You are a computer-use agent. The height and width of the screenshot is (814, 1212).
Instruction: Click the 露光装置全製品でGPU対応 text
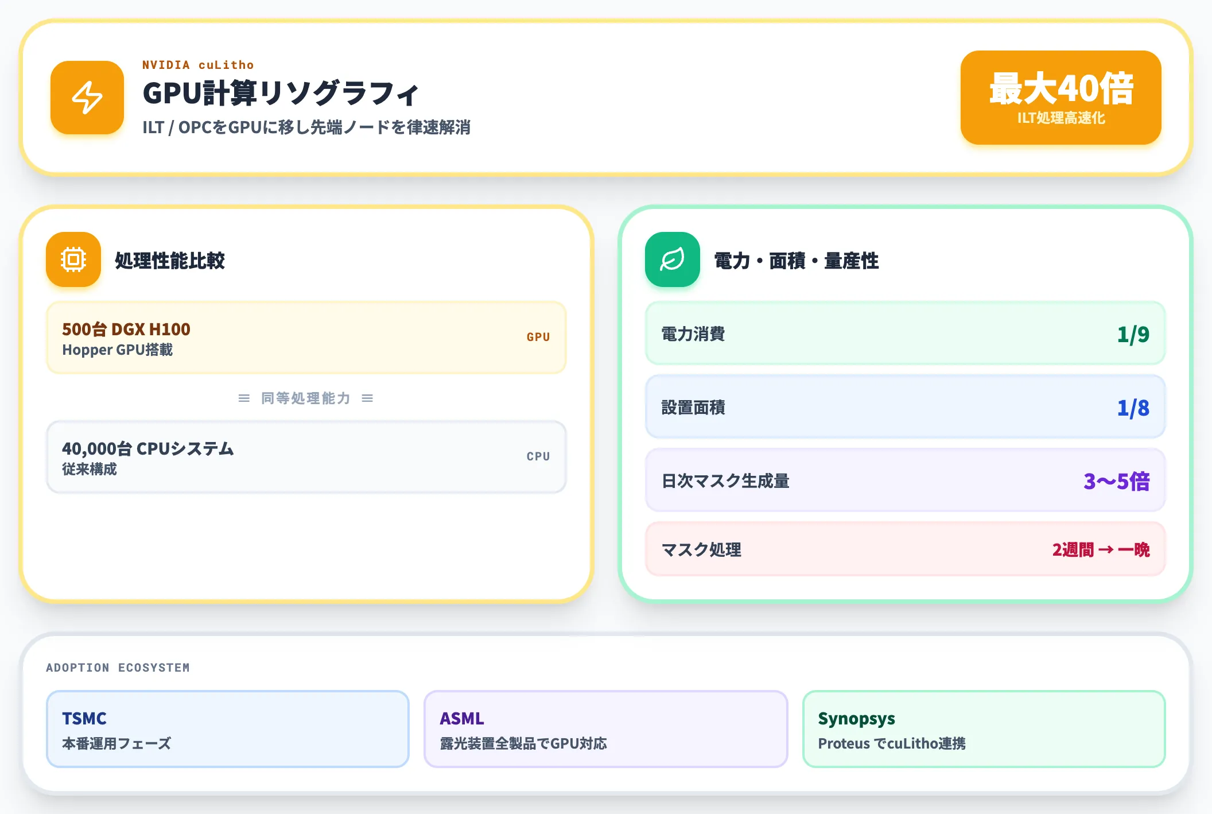tap(523, 743)
